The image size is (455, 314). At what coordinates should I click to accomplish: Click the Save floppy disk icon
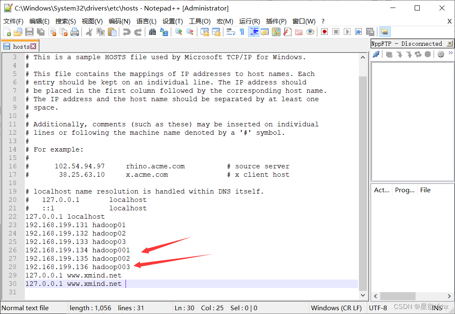29,32
